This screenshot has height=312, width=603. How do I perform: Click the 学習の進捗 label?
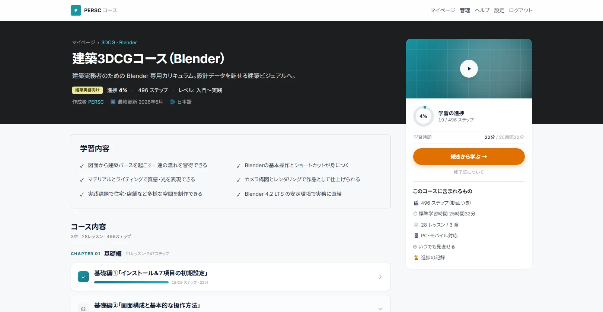(x=451, y=113)
